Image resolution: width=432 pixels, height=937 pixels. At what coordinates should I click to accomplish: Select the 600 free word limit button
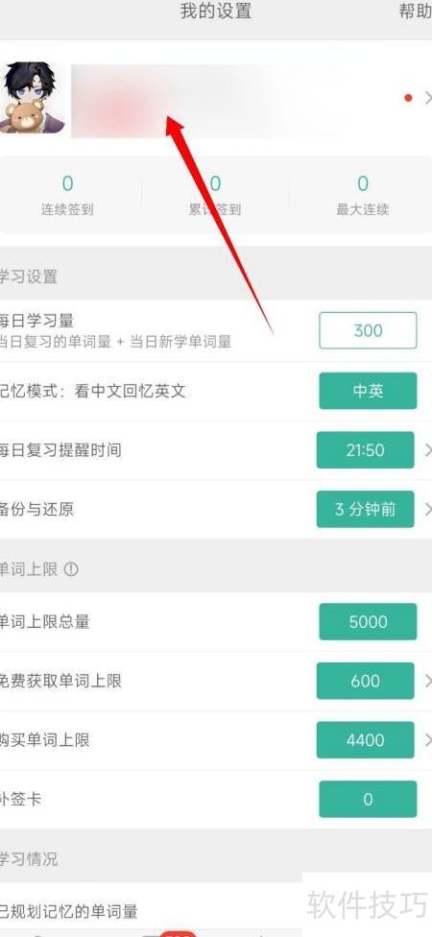click(x=365, y=681)
